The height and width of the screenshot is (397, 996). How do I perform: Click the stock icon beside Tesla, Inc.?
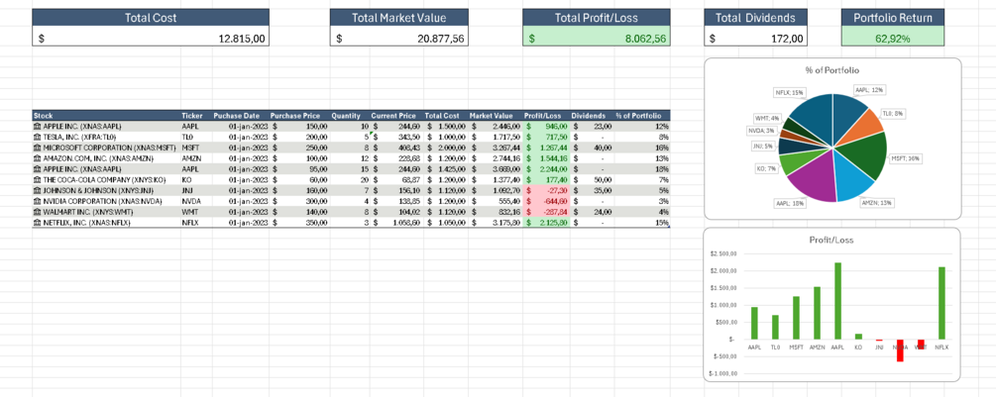pos(38,137)
